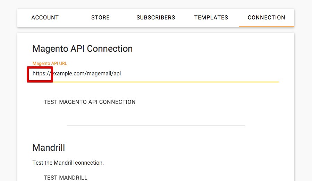Click the orange underline beneath CONNECTION tab

266,26
